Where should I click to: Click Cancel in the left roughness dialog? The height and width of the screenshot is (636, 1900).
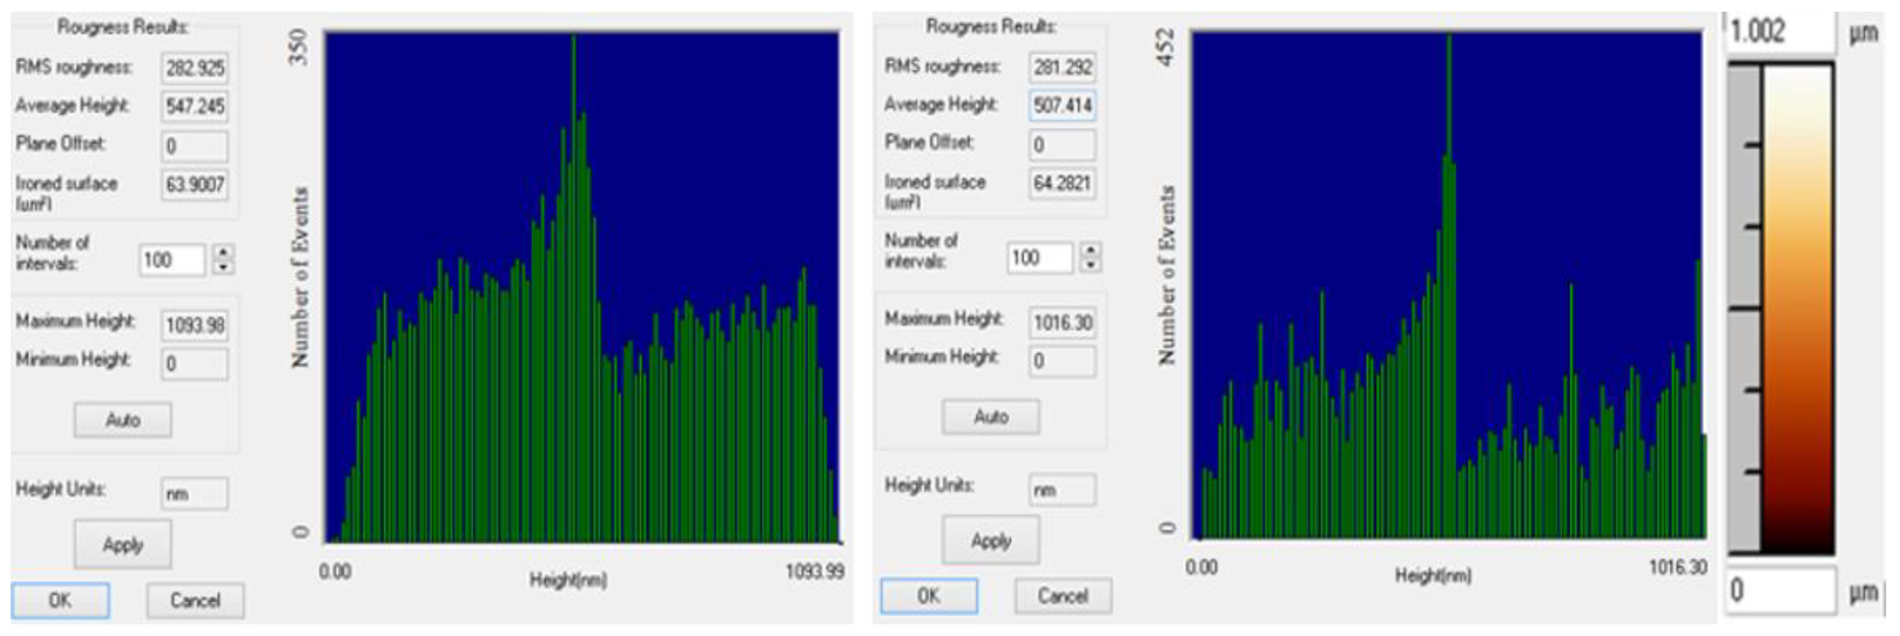195,600
